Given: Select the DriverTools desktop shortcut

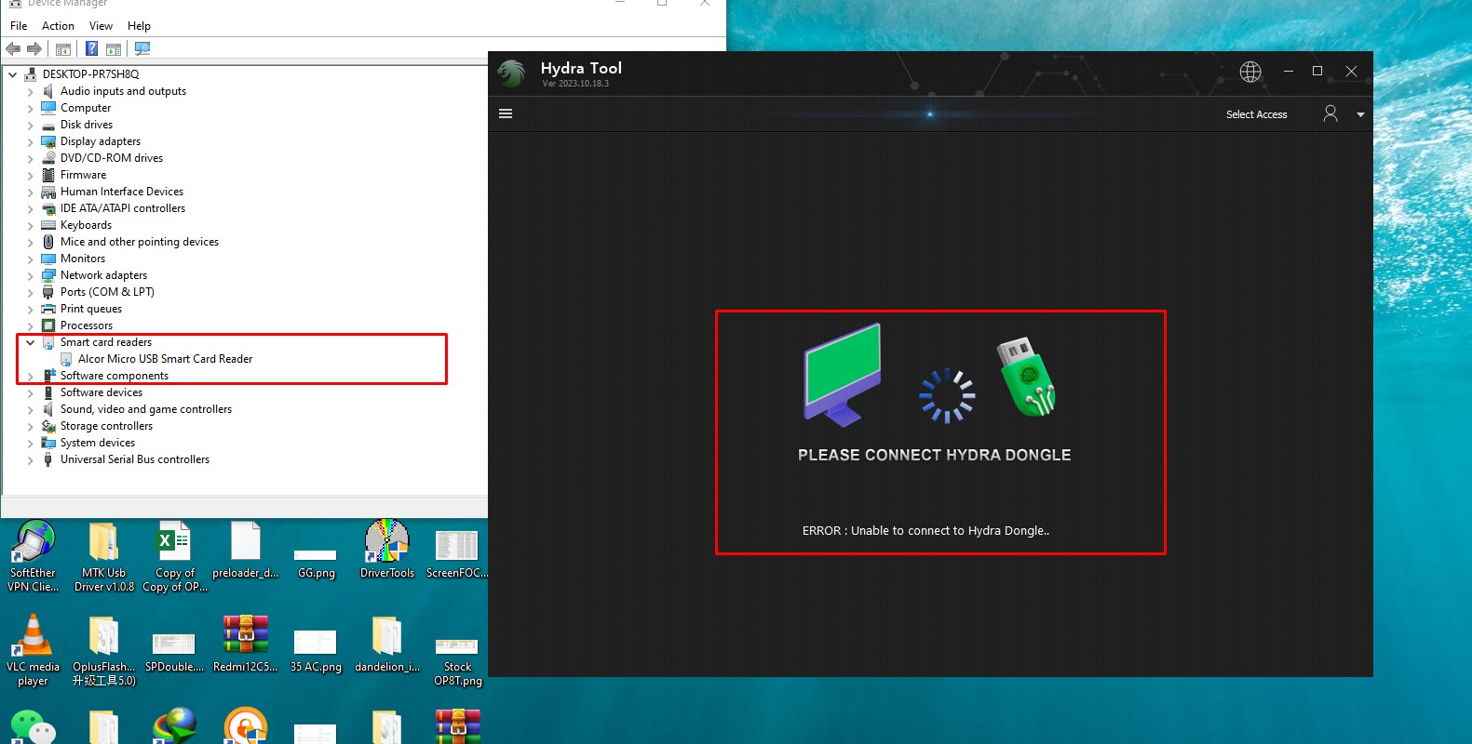Looking at the screenshot, I should pos(387,550).
